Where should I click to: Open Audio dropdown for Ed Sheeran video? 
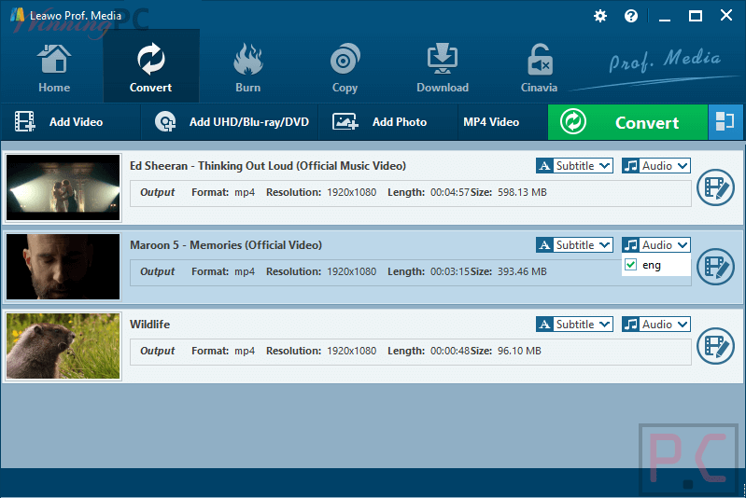pyautogui.click(x=656, y=166)
